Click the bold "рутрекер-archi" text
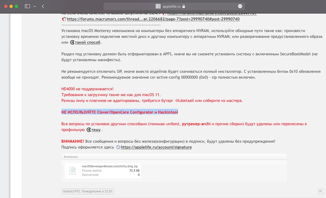 point(196,124)
